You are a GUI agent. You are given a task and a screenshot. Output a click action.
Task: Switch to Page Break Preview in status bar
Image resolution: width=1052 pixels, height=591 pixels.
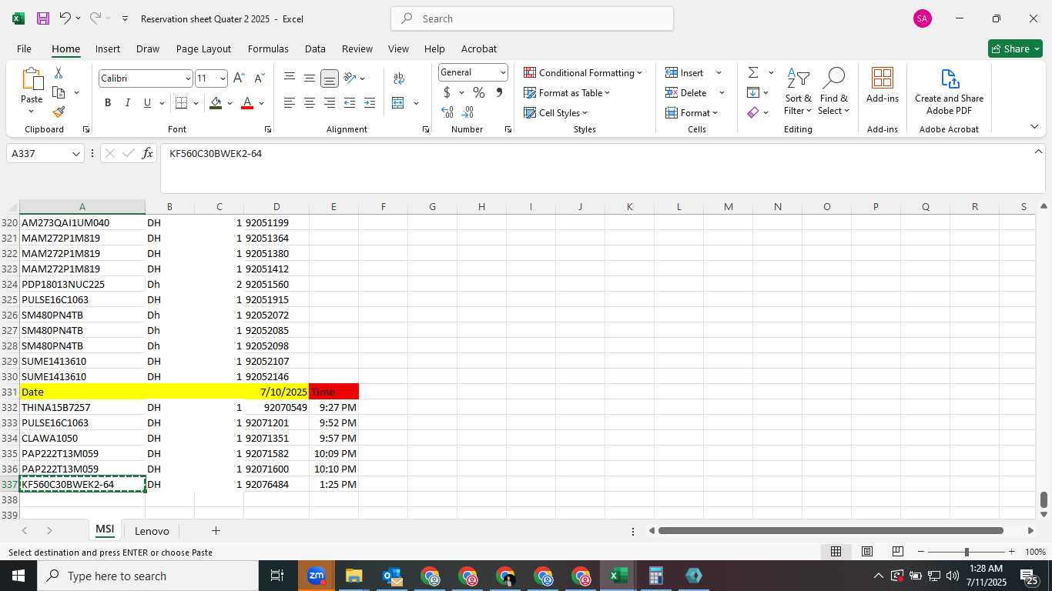pos(897,552)
